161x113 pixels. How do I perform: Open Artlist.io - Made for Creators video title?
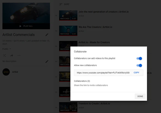pyautogui.click(x=94, y=42)
